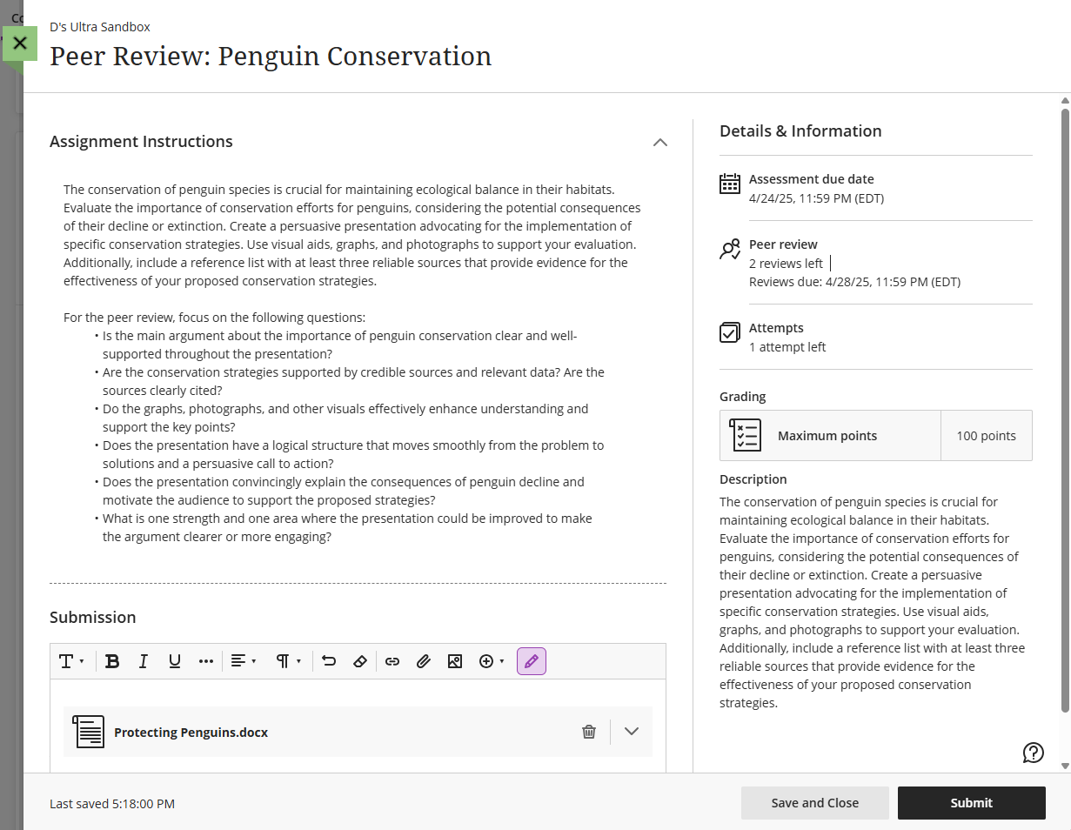Click the scroll down arrow
The width and height of the screenshot is (1071, 830).
pyautogui.click(x=1065, y=766)
